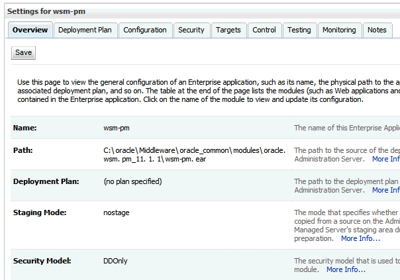This screenshot has width=400, height=280.
Task: Open More Info link for Path
Action: tap(385, 159)
